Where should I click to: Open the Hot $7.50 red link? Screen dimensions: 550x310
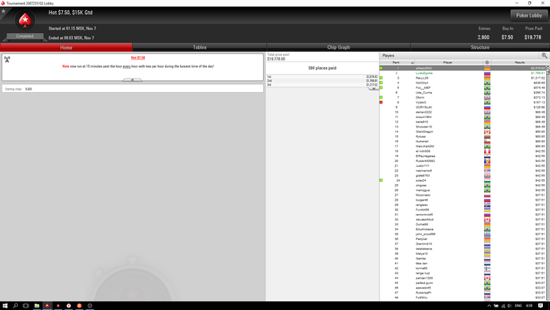pos(137,57)
